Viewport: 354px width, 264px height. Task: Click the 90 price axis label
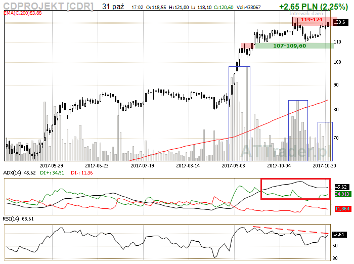click(336, 85)
